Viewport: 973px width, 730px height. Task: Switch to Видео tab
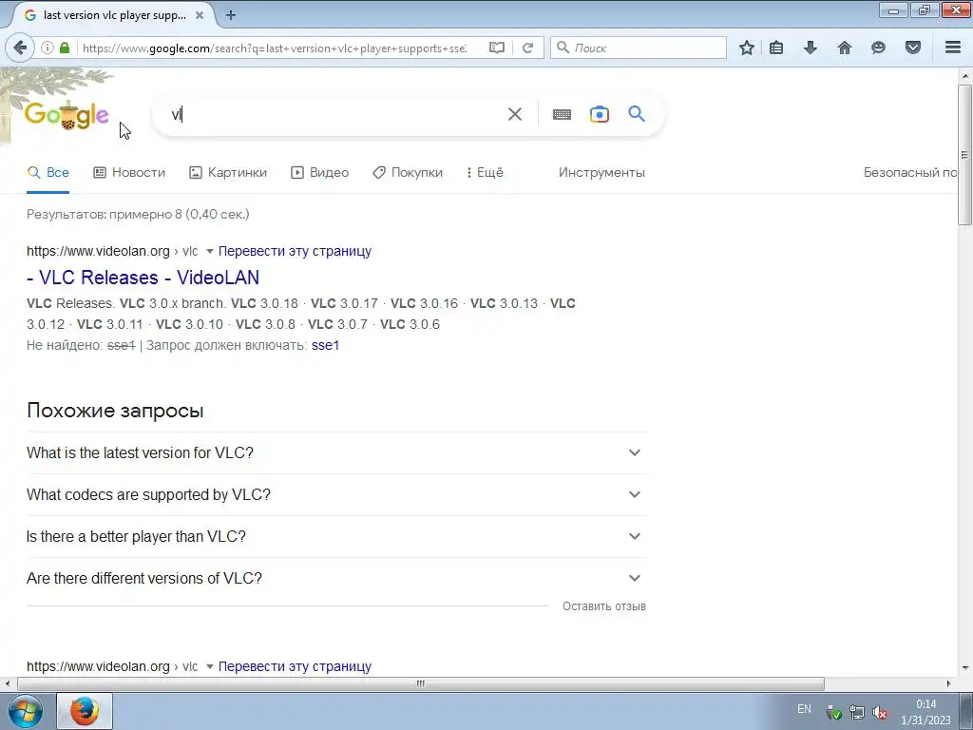(x=319, y=173)
